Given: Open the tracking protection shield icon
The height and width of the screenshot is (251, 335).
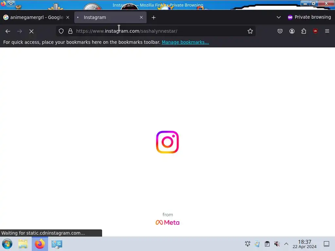Looking at the screenshot, I should (61, 31).
